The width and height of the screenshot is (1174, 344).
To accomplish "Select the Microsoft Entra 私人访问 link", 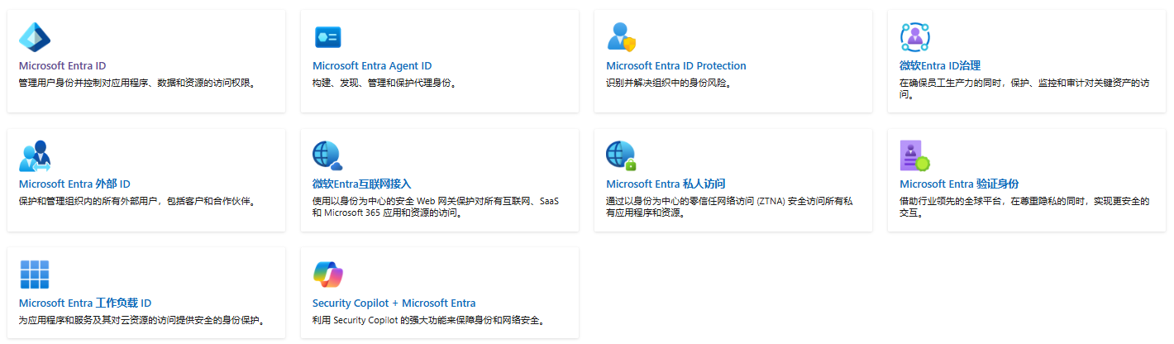I will coord(666,184).
